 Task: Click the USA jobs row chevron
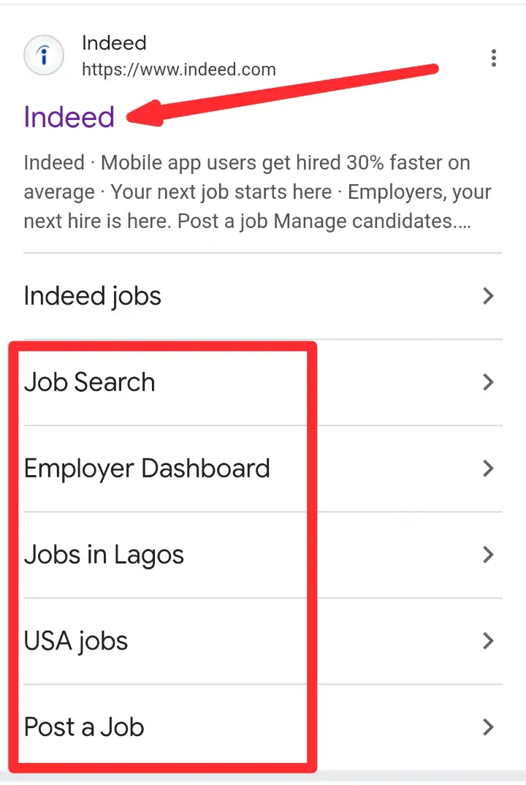click(x=488, y=641)
